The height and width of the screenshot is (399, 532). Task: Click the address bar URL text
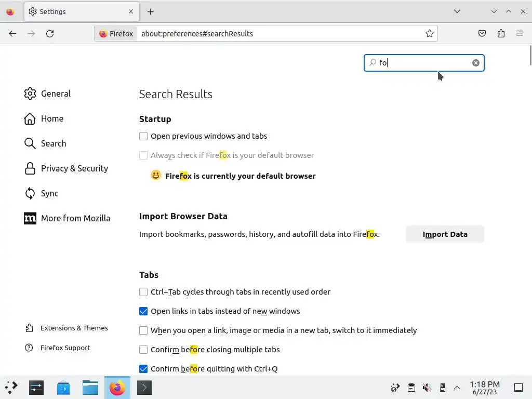[197, 34]
